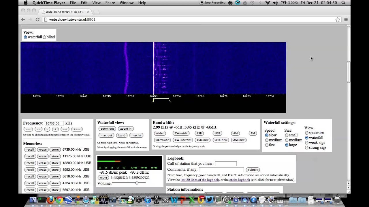The image size is (369, 207).
Task: Click the Frequency kHz input field
Action: [x=54, y=123]
